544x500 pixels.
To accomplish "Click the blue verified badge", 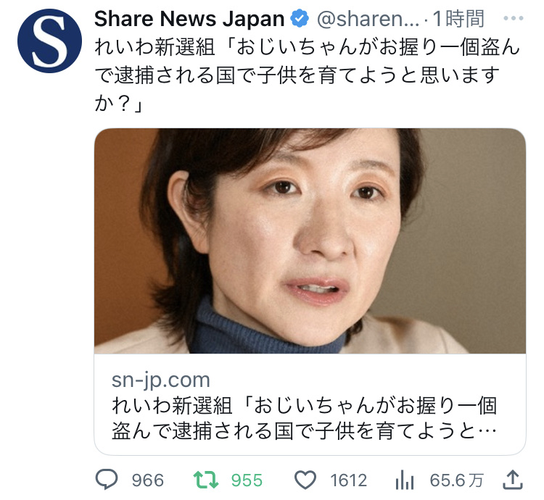I will pyautogui.click(x=300, y=19).
